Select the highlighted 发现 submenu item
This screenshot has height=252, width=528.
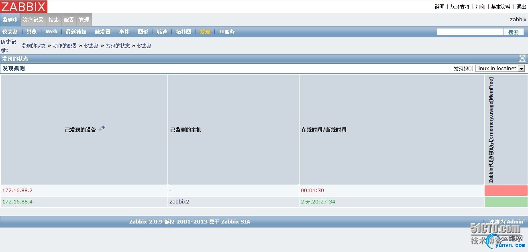tap(205, 32)
